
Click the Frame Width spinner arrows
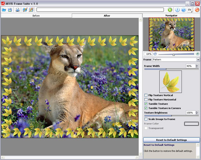[197, 66]
